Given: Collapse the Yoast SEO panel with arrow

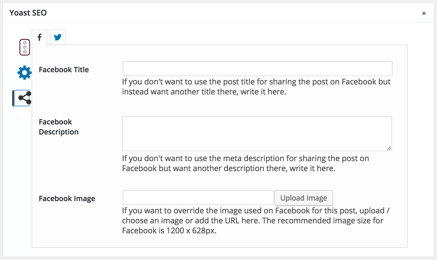Looking at the screenshot, I should click(x=424, y=13).
